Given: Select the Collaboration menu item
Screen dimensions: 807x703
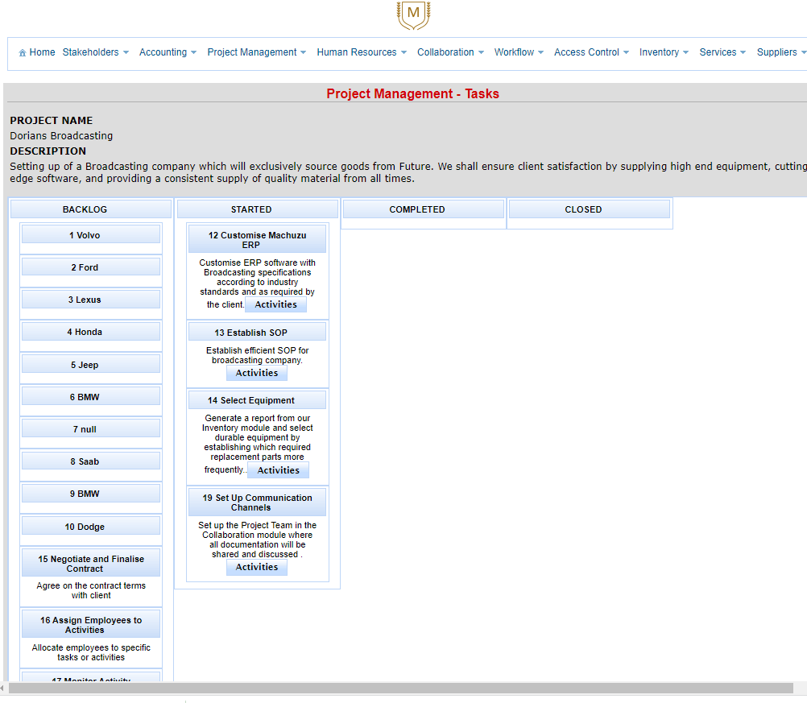Looking at the screenshot, I should click(x=450, y=52).
